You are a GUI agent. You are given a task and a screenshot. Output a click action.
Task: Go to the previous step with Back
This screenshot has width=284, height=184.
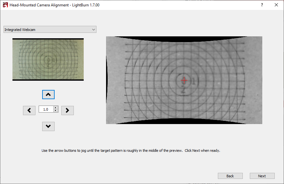[x=230, y=176]
